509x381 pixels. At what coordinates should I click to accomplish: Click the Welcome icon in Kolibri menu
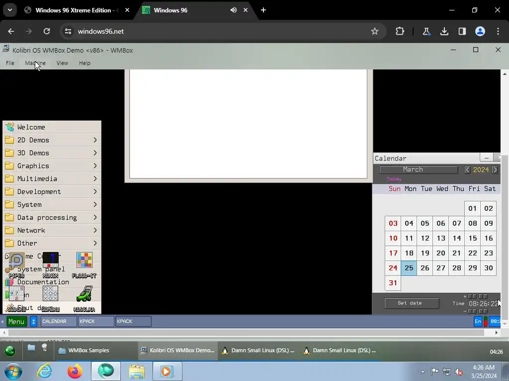10,127
